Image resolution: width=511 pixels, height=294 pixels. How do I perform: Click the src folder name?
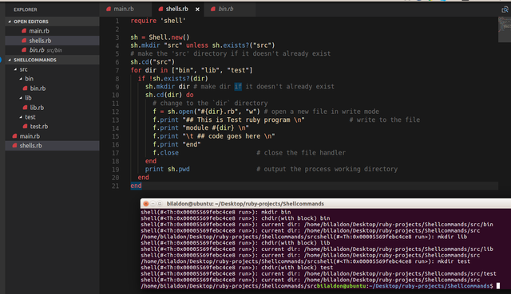point(23,69)
